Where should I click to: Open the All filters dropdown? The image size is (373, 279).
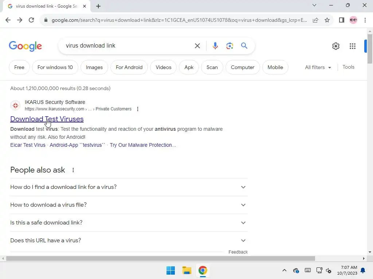pyautogui.click(x=318, y=67)
